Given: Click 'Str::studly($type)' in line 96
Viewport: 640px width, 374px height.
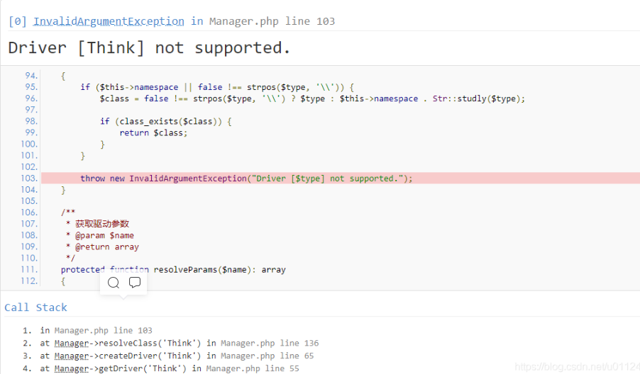Looking at the screenshot, I should point(476,98).
